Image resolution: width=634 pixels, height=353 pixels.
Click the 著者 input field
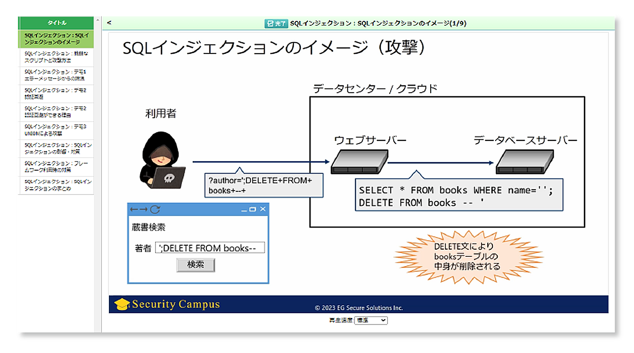[x=210, y=248]
